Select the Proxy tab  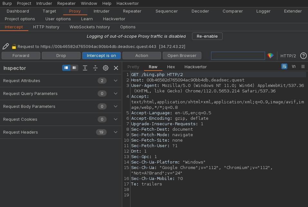point(75,11)
